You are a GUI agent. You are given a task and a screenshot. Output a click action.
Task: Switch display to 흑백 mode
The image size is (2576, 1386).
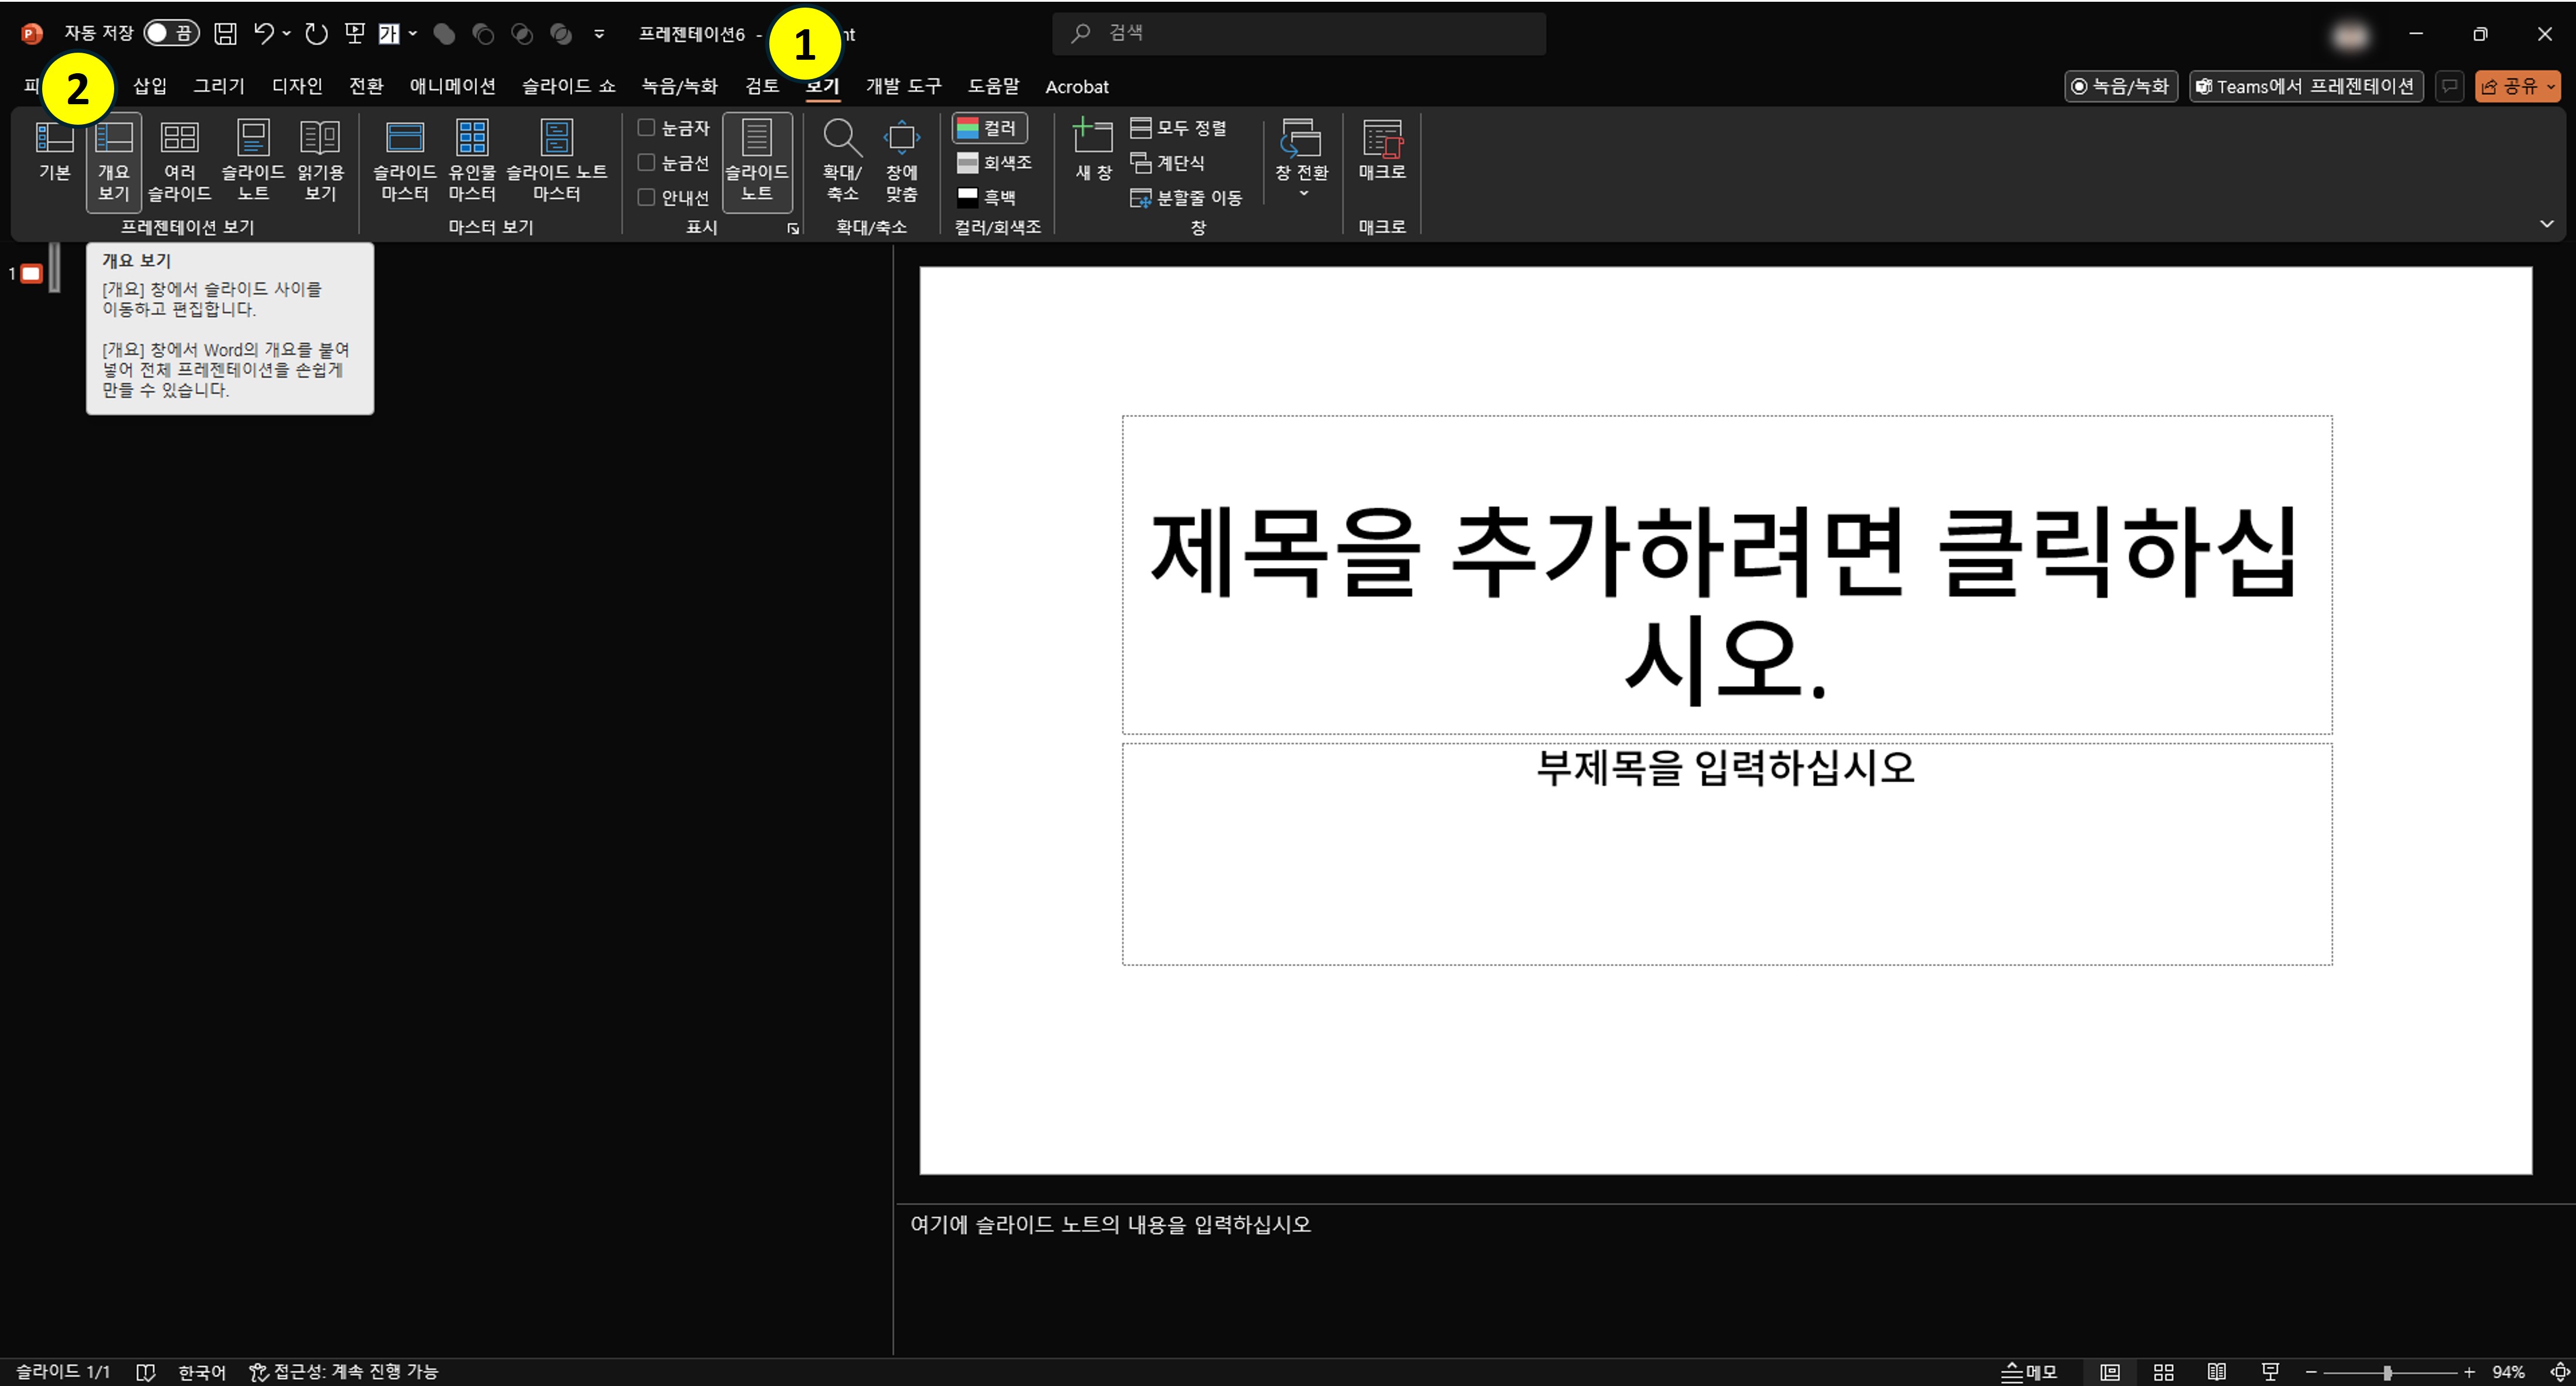coord(991,198)
